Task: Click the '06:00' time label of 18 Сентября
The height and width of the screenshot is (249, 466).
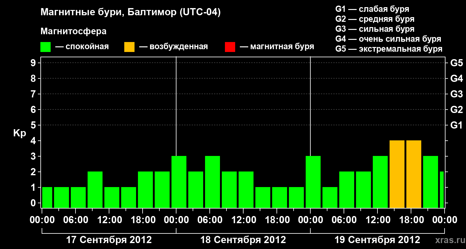Action: (x=209, y=220)
